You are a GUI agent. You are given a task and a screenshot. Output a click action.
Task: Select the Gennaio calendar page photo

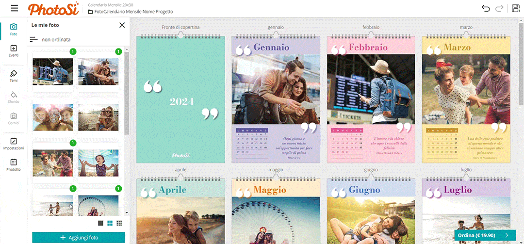pos(276,89)
